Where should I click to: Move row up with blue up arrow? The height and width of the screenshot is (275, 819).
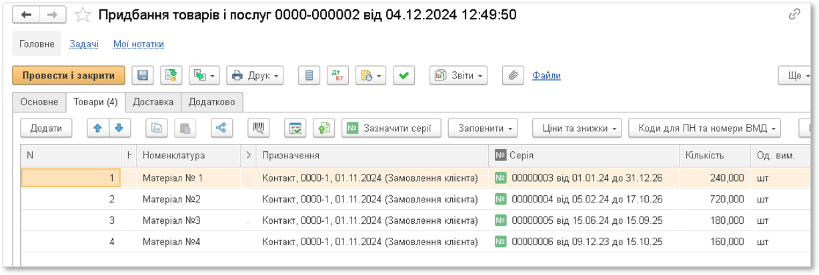pos(98,129)
